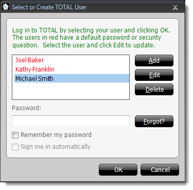Select user Joel Baker in the list
Screen dimensions: 193x190
(x=72, y=60)
